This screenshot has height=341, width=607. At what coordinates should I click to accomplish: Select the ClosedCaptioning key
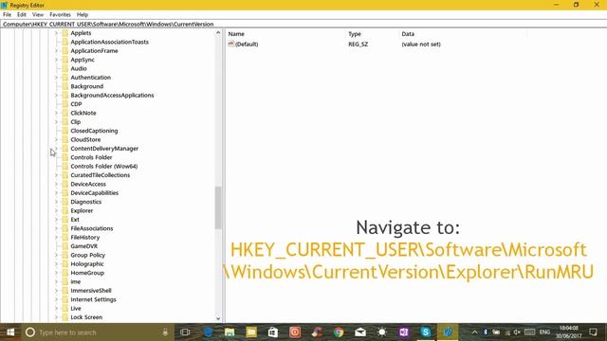94,131
